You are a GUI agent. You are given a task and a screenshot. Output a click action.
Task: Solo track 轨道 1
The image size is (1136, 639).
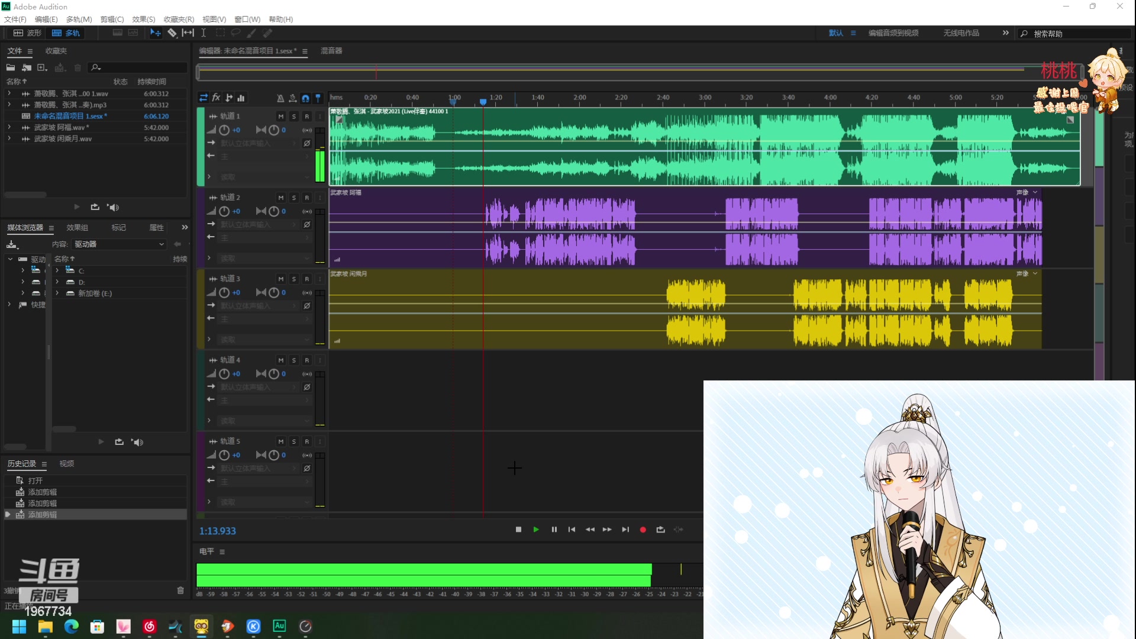pos(294,117)
